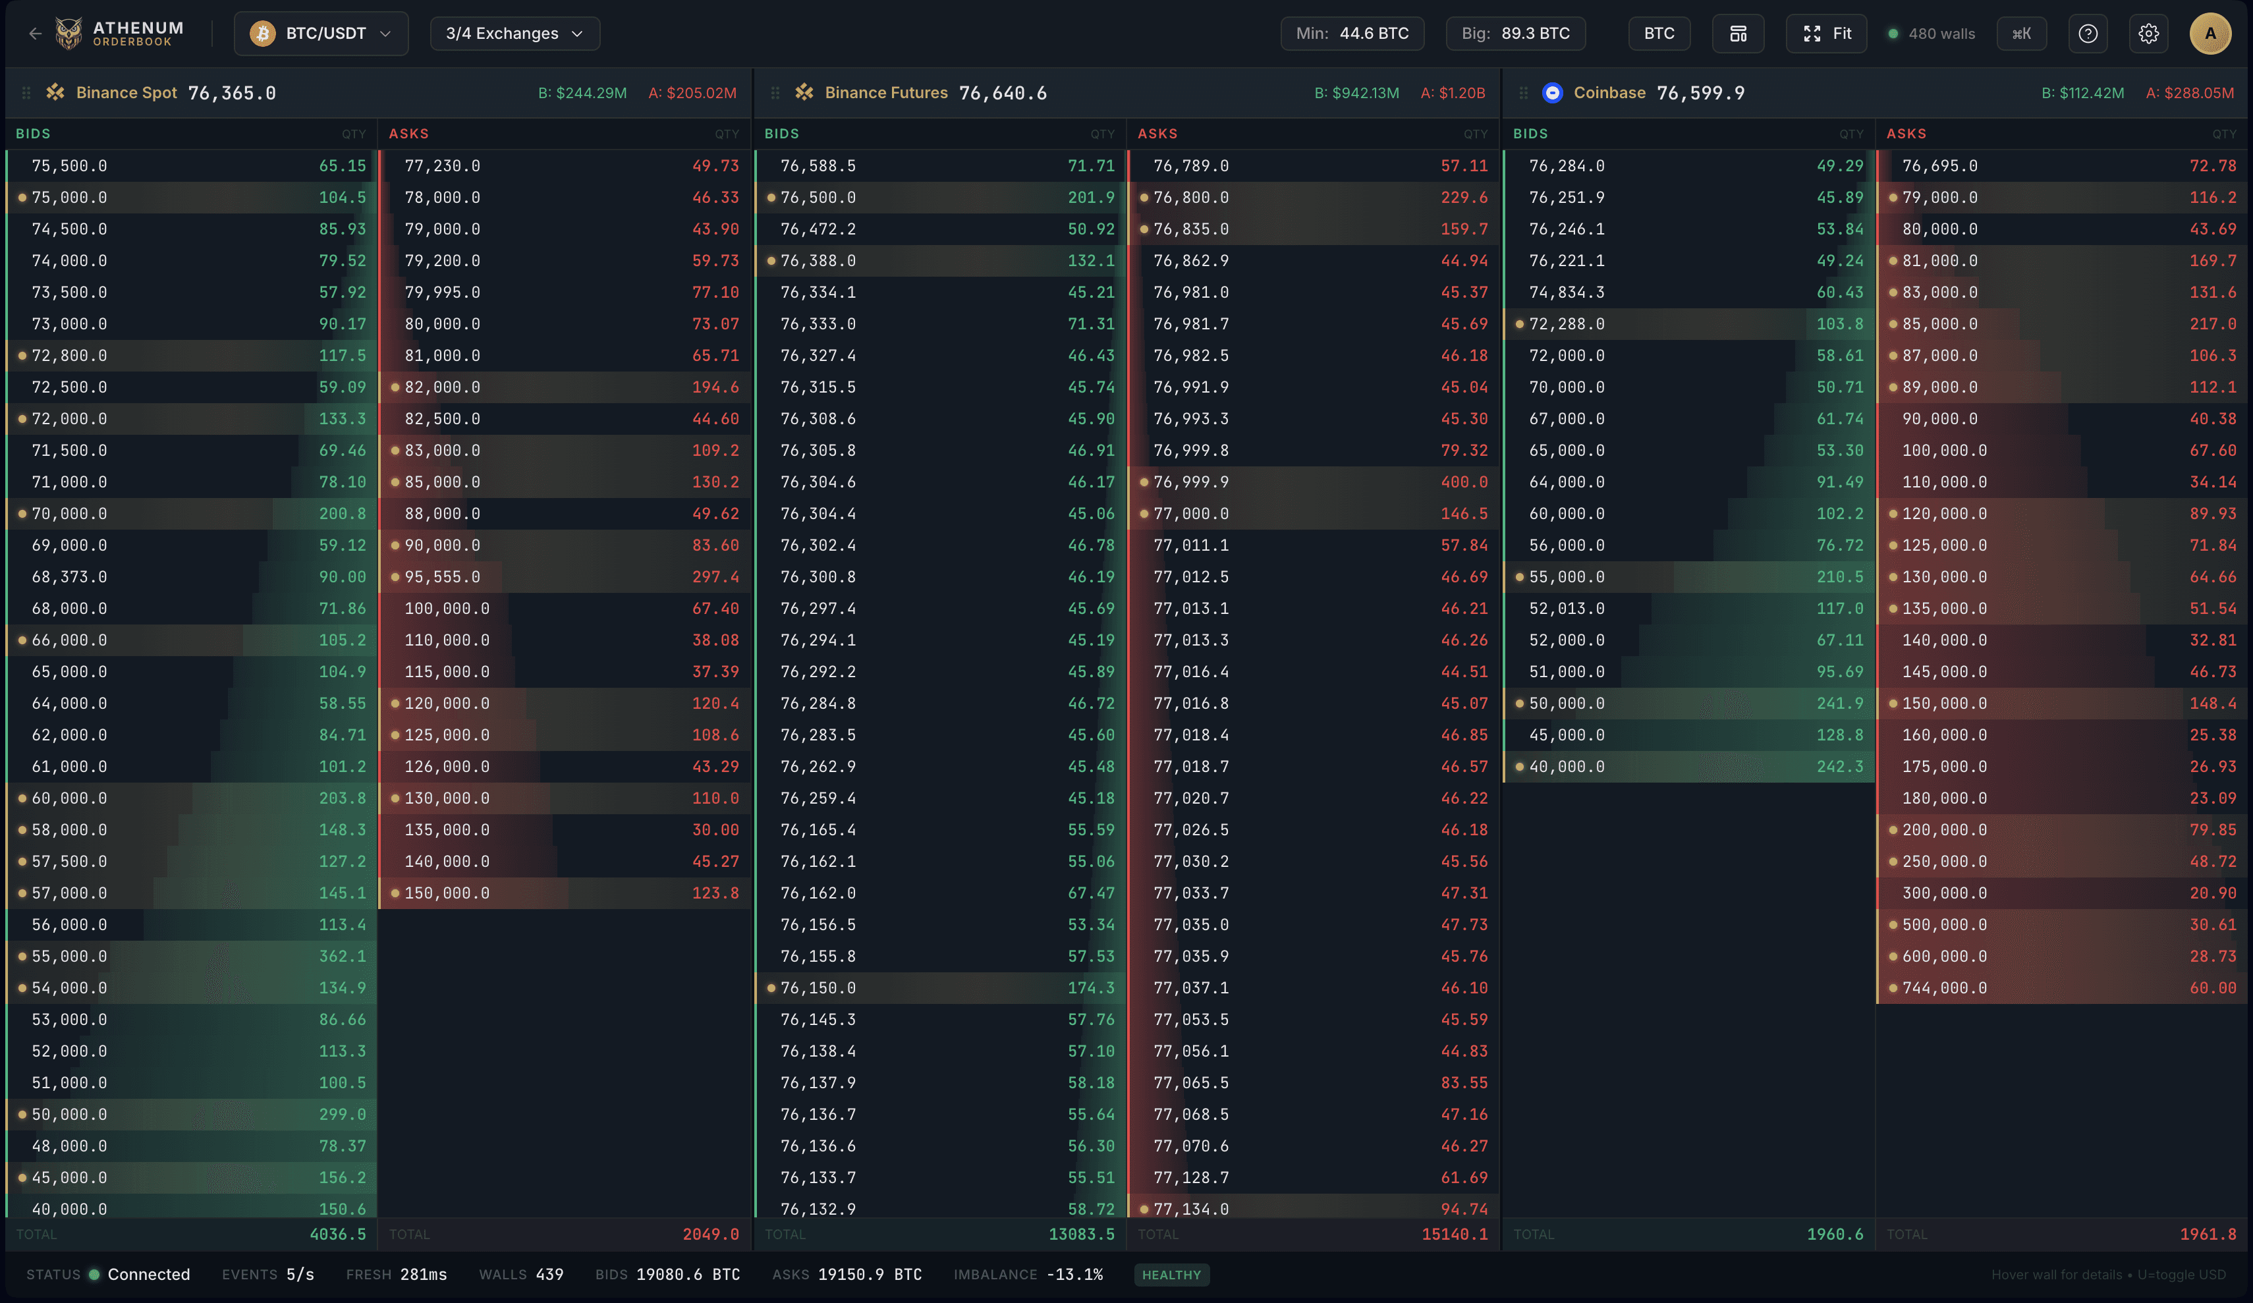Edit the Big 89.3 BTC threshold
2253x1303 pixels.
coord(1515,33)
